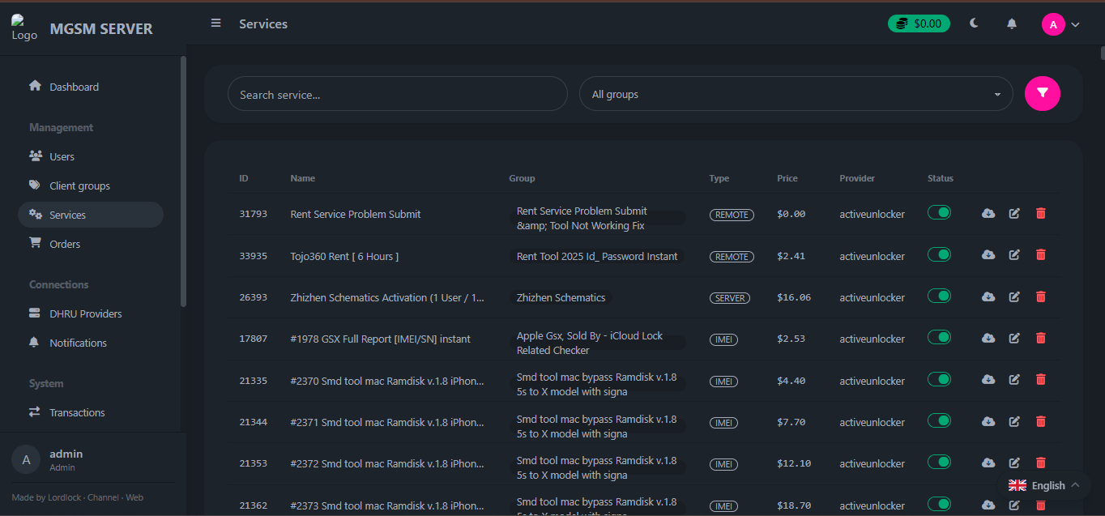Edit service ID 21335
The width and height of the screenshot is (1105, 516).
tap(1014, 379)
